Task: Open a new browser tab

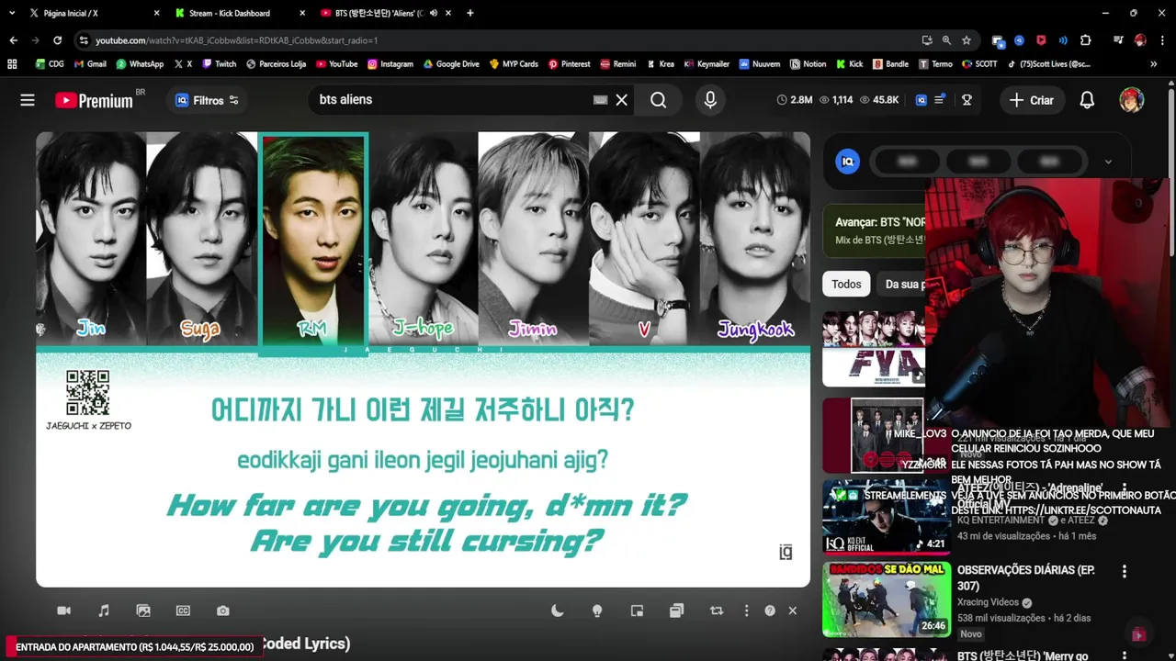Action: tap(470, 13)
